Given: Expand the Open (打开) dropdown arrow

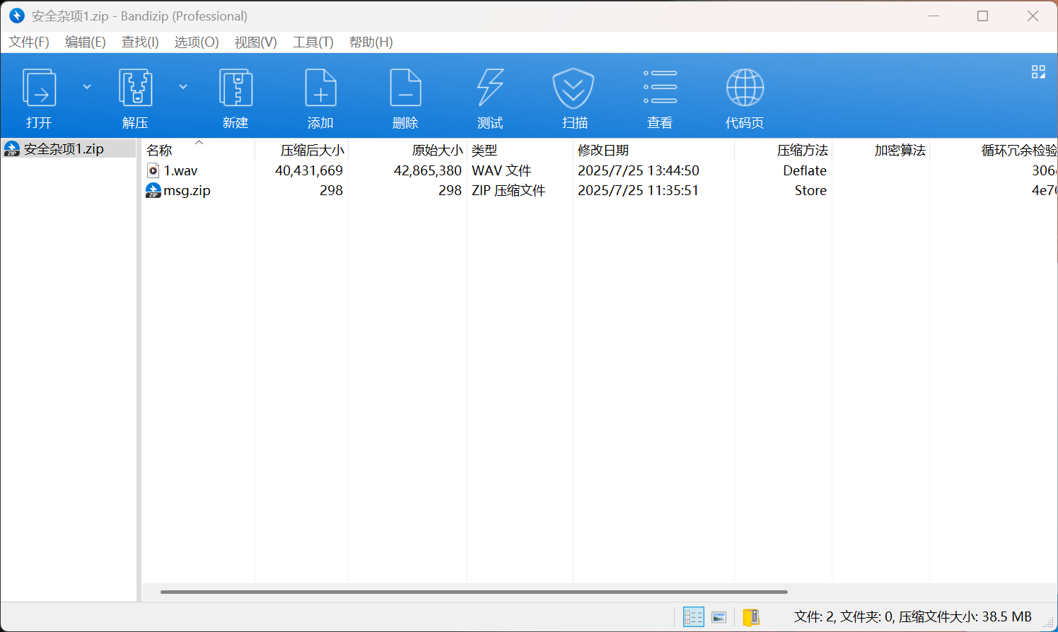Looking at the screenshot, I should pos(87,87).
